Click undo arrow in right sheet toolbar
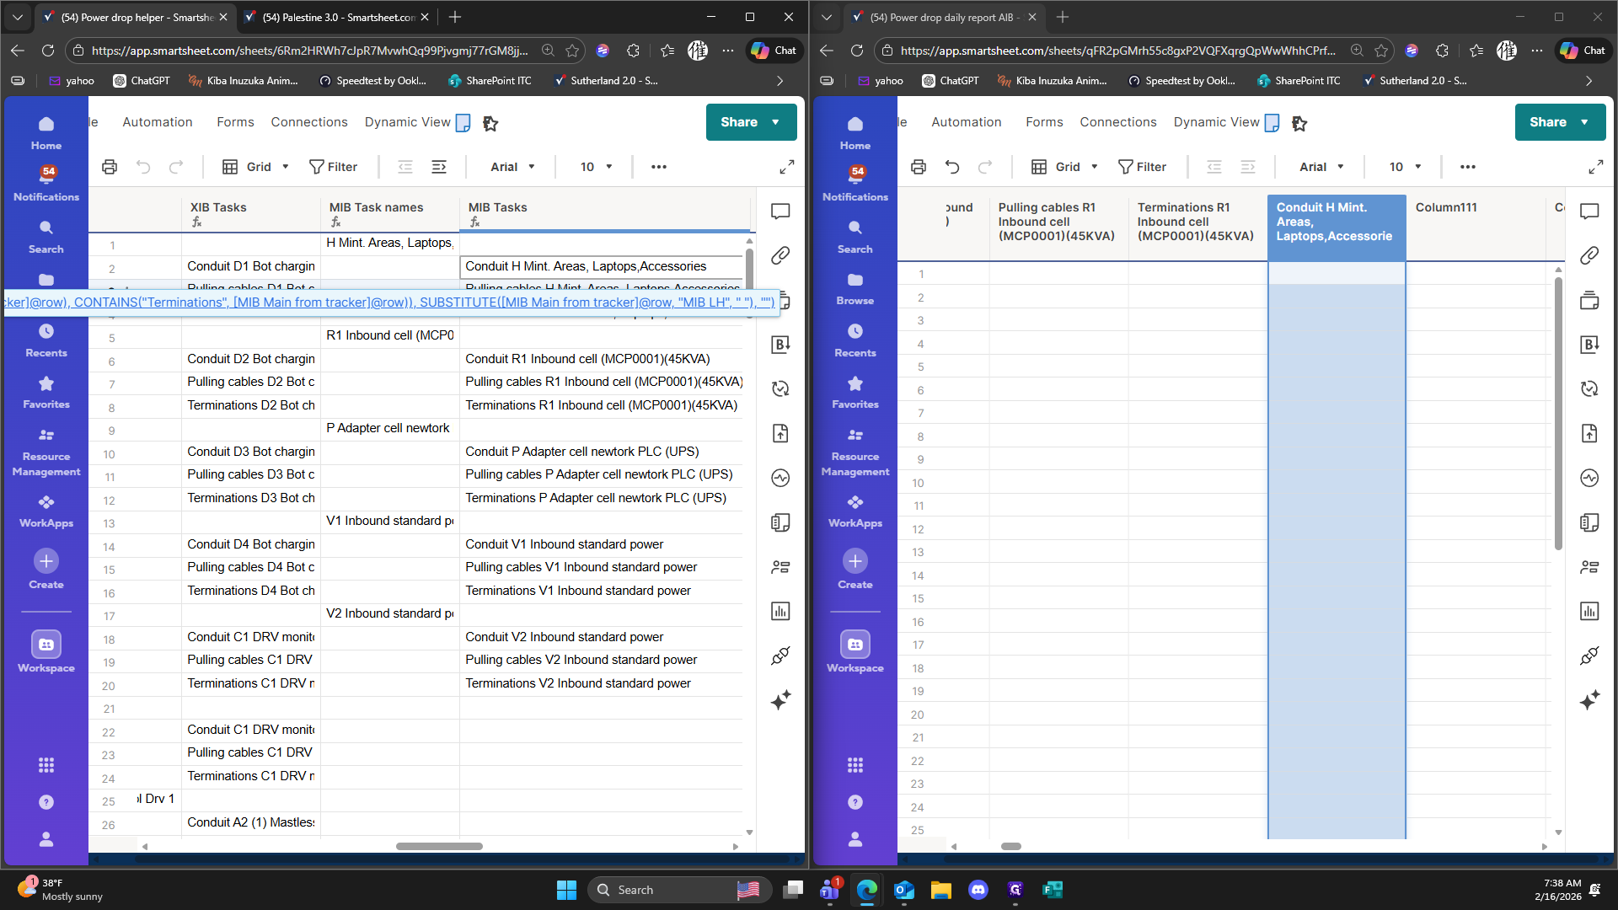This screenshot has height=910, width=1618. [952, 167]
